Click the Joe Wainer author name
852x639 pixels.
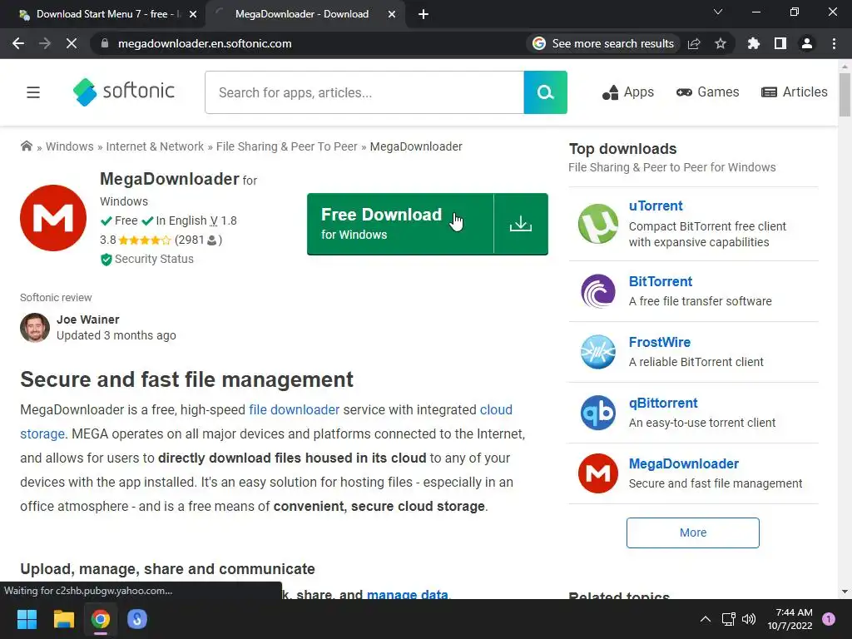[88, 319]
